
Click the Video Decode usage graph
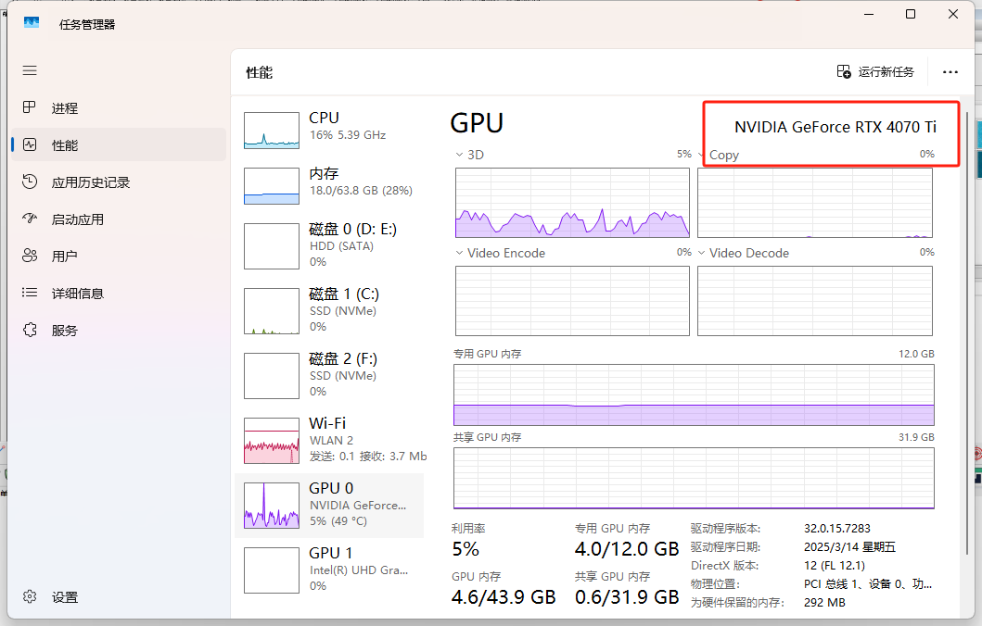click(x=815, y=301)
